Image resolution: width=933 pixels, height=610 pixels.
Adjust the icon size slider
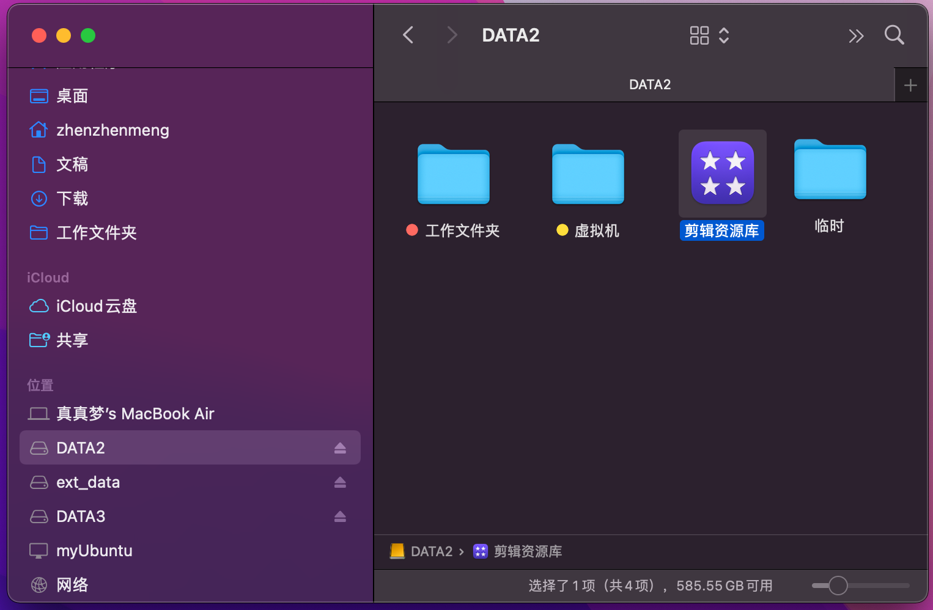(838, 586)
